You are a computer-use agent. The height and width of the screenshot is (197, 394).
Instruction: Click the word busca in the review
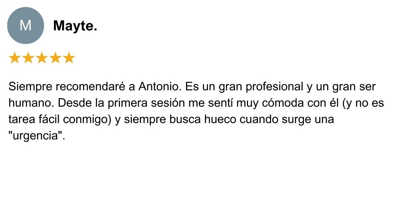185,120
